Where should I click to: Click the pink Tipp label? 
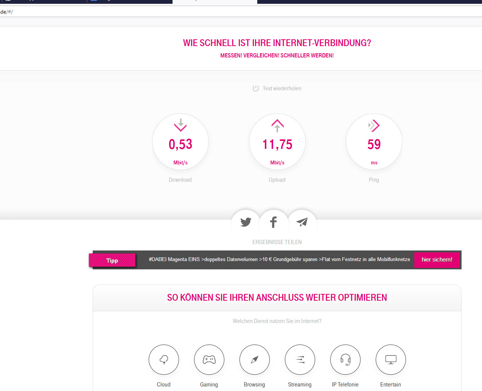click(x=112, y=260)
